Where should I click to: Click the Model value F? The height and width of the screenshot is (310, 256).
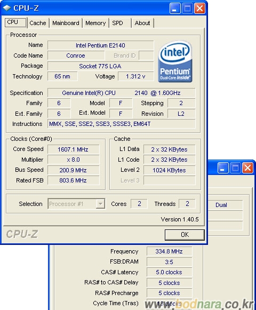click(121, 103)
